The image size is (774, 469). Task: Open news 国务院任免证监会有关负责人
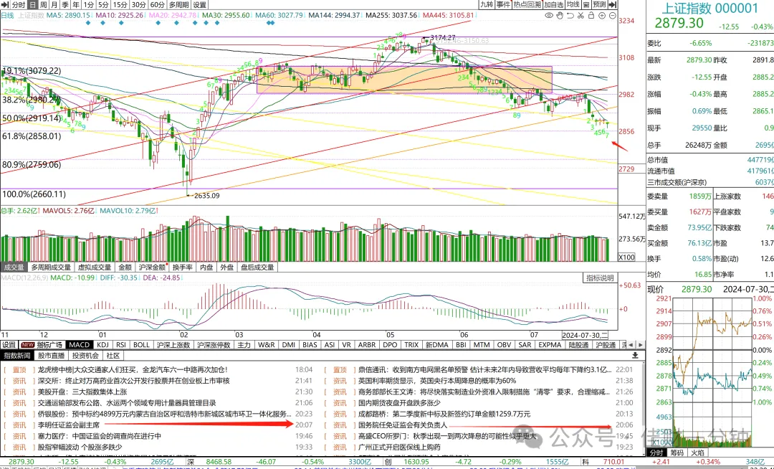(403, 425)
